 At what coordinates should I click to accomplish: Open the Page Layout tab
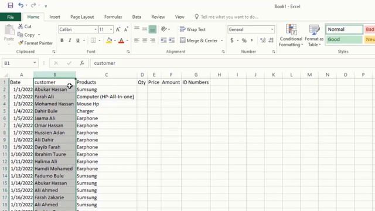(82, 17)
